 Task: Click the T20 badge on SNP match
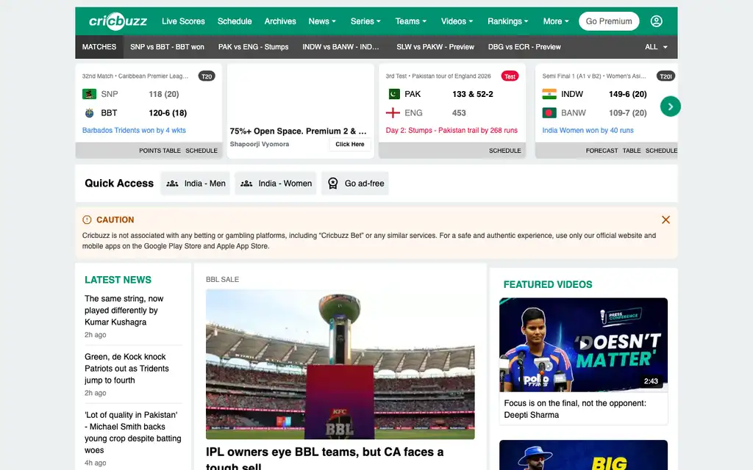coord(207,76)
